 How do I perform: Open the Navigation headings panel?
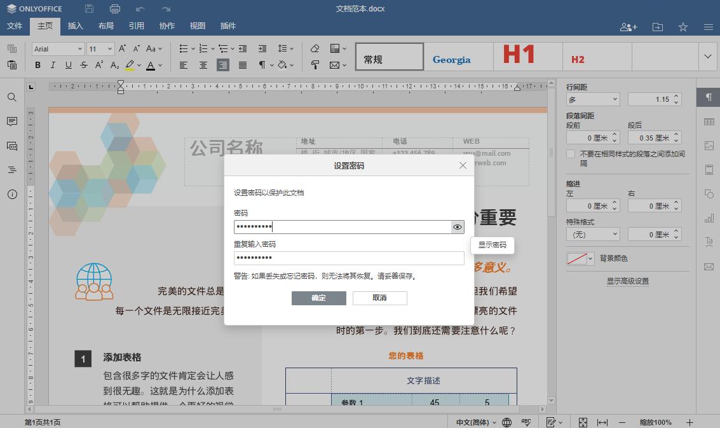click(12, 169)
